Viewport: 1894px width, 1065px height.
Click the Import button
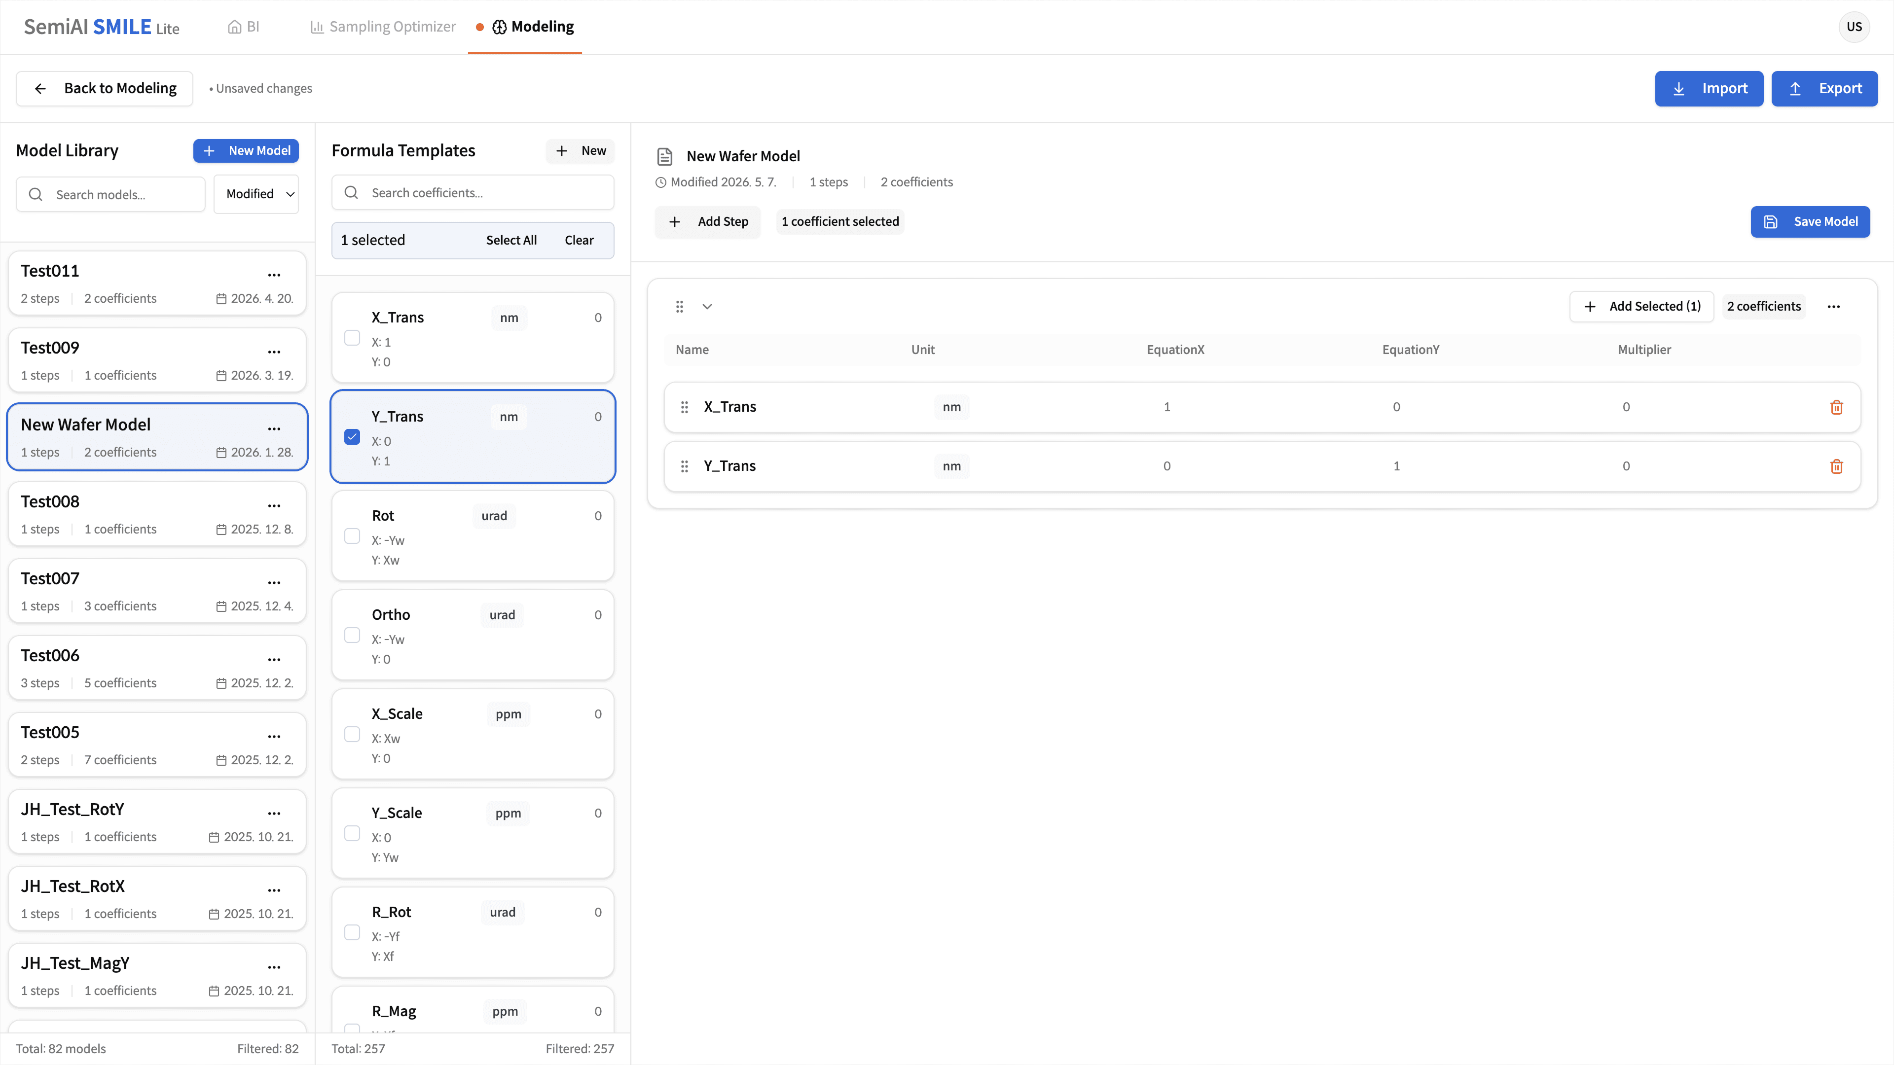point(1709,88)
